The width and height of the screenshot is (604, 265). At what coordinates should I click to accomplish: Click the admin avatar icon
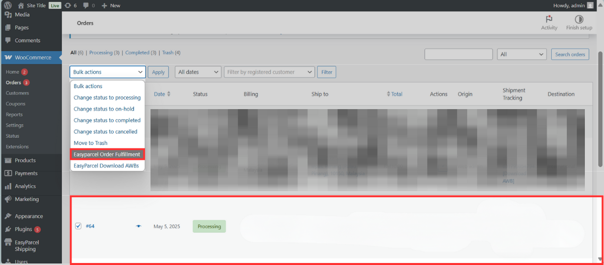pos(590,6)
